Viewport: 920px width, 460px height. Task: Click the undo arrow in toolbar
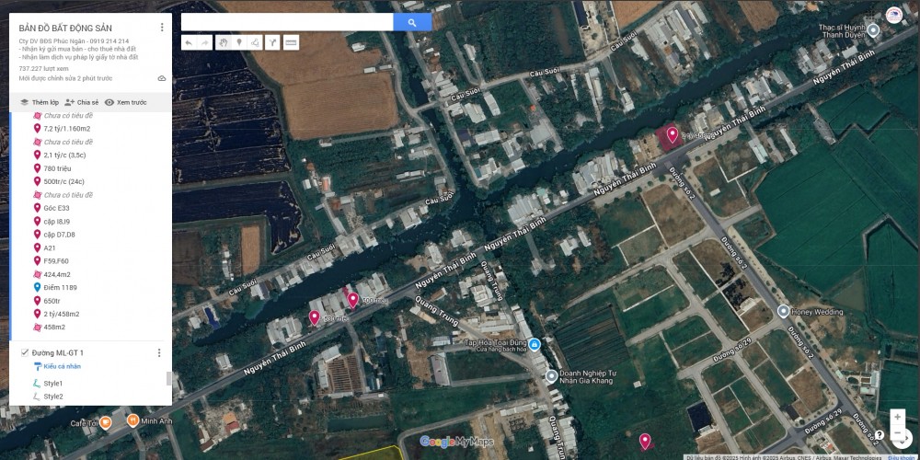[x=188, y=42]
